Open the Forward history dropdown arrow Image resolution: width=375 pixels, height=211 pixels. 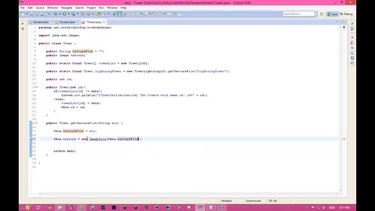[x=173, y=14]
